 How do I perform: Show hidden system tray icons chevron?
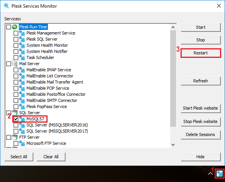[x=210, y=174]
